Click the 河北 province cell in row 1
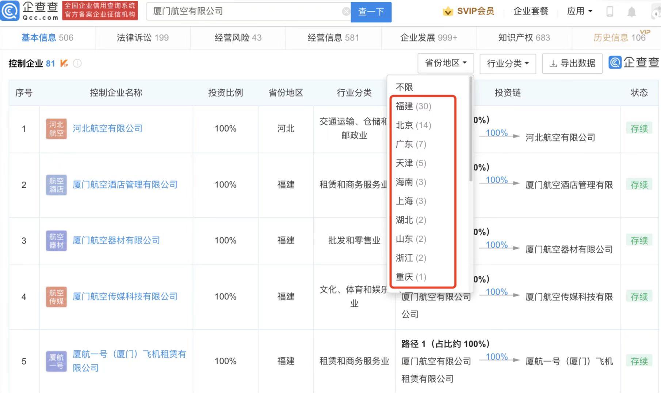 point(286,129)
